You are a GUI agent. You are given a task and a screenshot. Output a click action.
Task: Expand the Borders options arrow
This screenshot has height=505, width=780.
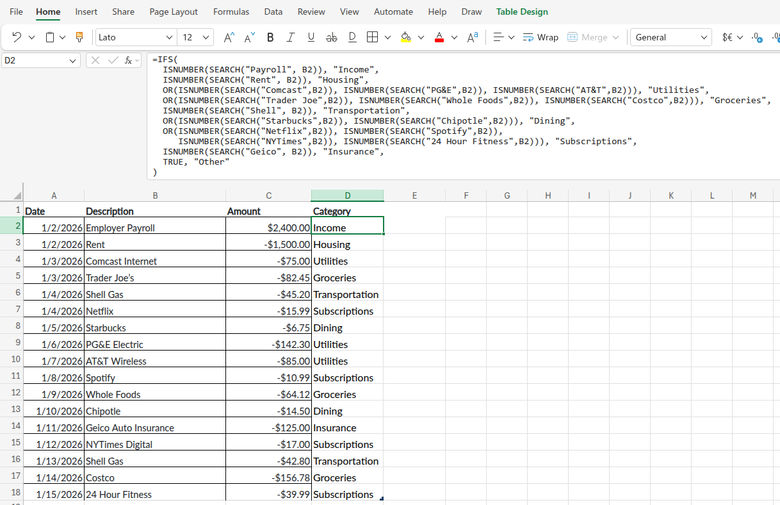[x=387, y=37]
